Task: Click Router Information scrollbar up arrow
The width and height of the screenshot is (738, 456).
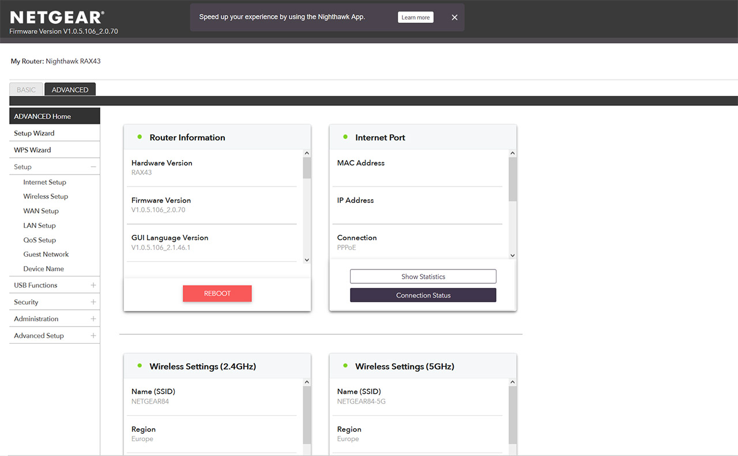Action: pos(307,153)
